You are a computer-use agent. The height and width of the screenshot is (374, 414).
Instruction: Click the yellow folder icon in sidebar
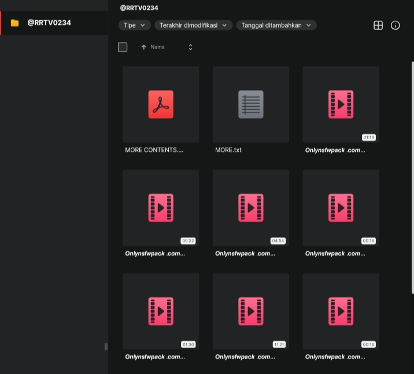point(15,23)
